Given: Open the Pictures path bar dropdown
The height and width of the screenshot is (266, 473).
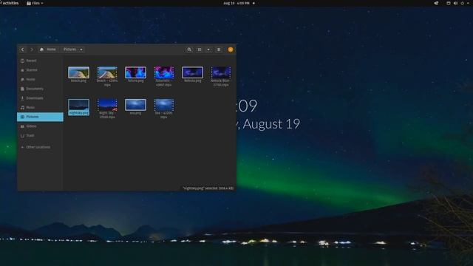Looking at the screenshot, I should pyautogui.click(x=73, y=50).
